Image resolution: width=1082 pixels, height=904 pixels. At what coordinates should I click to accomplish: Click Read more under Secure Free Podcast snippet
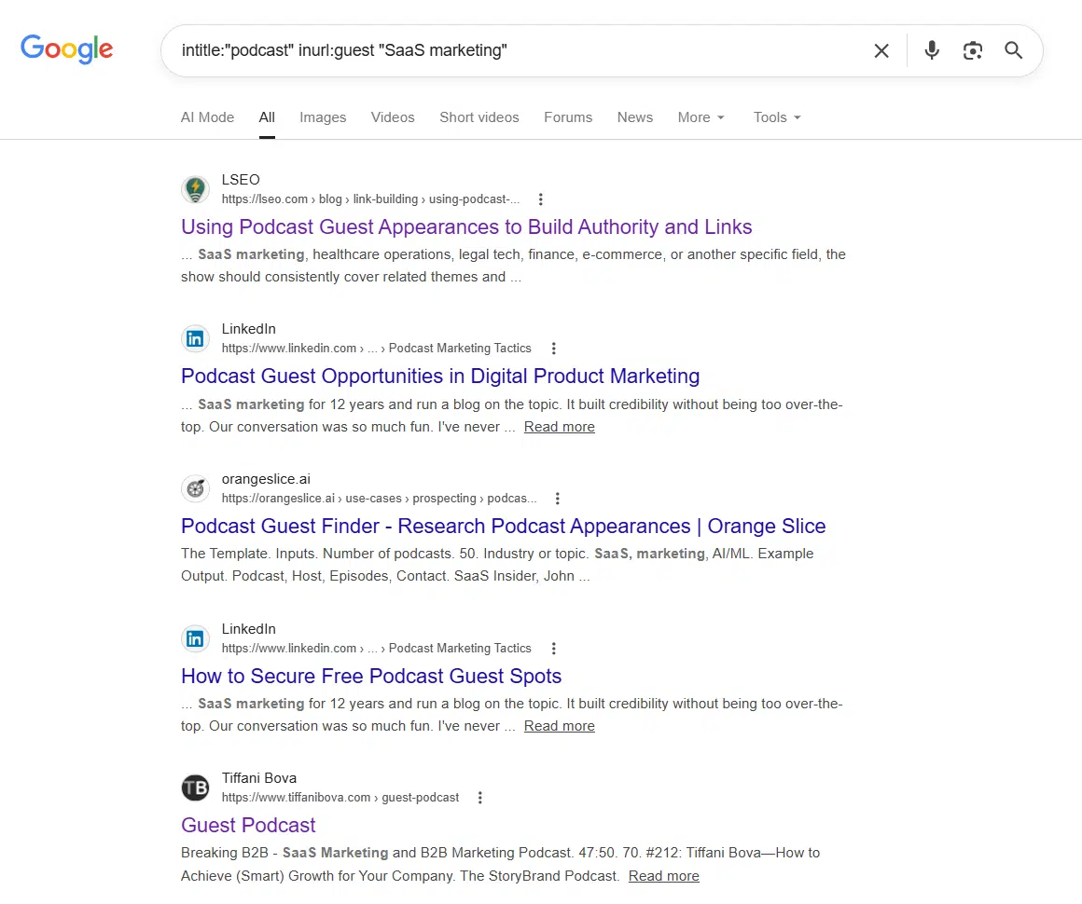pyautogui.click(x=559, y=726)
